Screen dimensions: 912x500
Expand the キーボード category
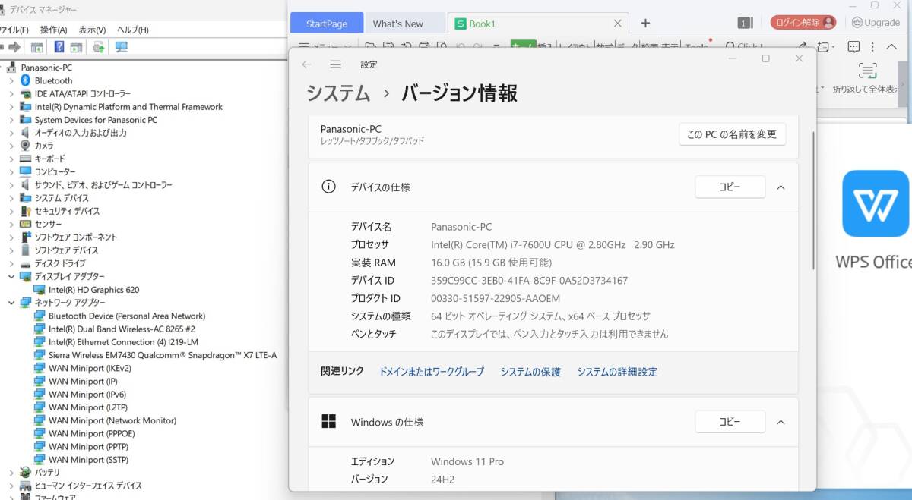pos(11,159)
